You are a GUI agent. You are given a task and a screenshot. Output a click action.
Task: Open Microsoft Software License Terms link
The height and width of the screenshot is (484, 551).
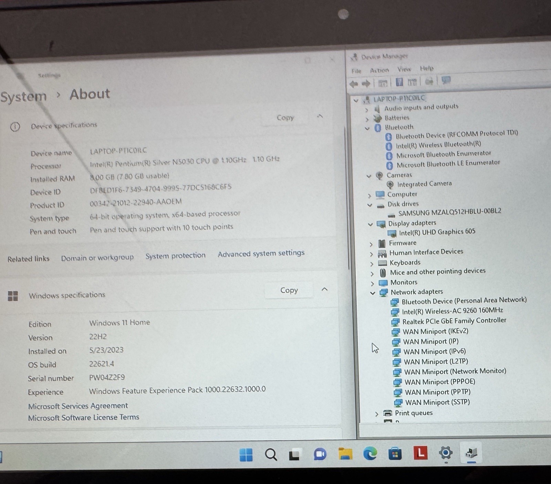coord(84,417)
